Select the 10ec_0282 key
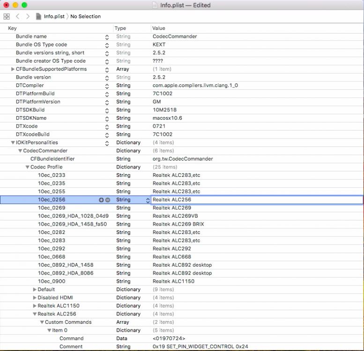The width and height of the screenshot is (364, 351). point(52,232)
